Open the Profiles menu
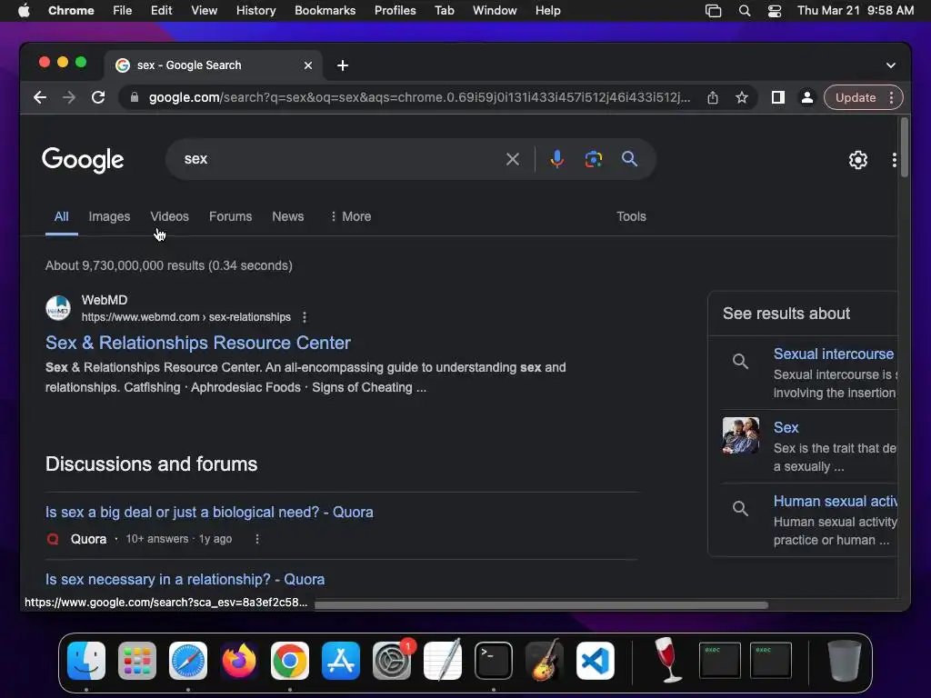 (x=395, y=11)
